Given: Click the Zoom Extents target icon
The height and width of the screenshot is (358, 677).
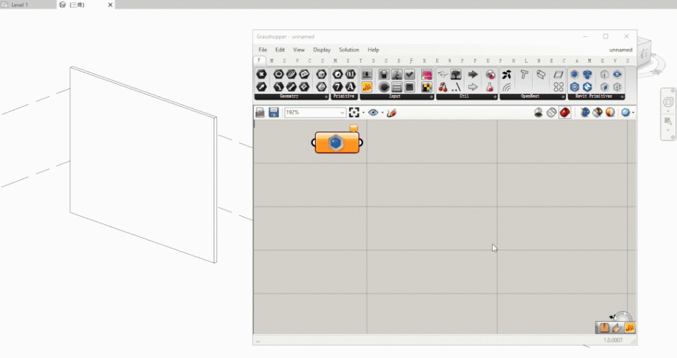Looking at the screenshot, I should 354,112.
